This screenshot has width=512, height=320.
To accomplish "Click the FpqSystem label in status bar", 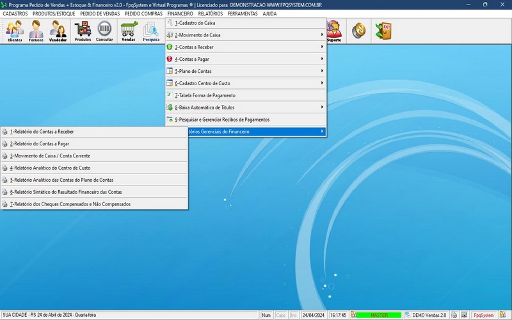I will click(x=483, y=315).
